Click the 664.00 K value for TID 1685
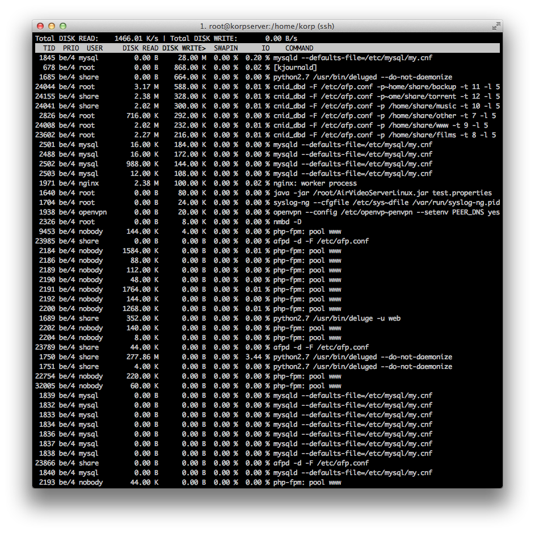 pyautogui.click(x=190, y=77)
